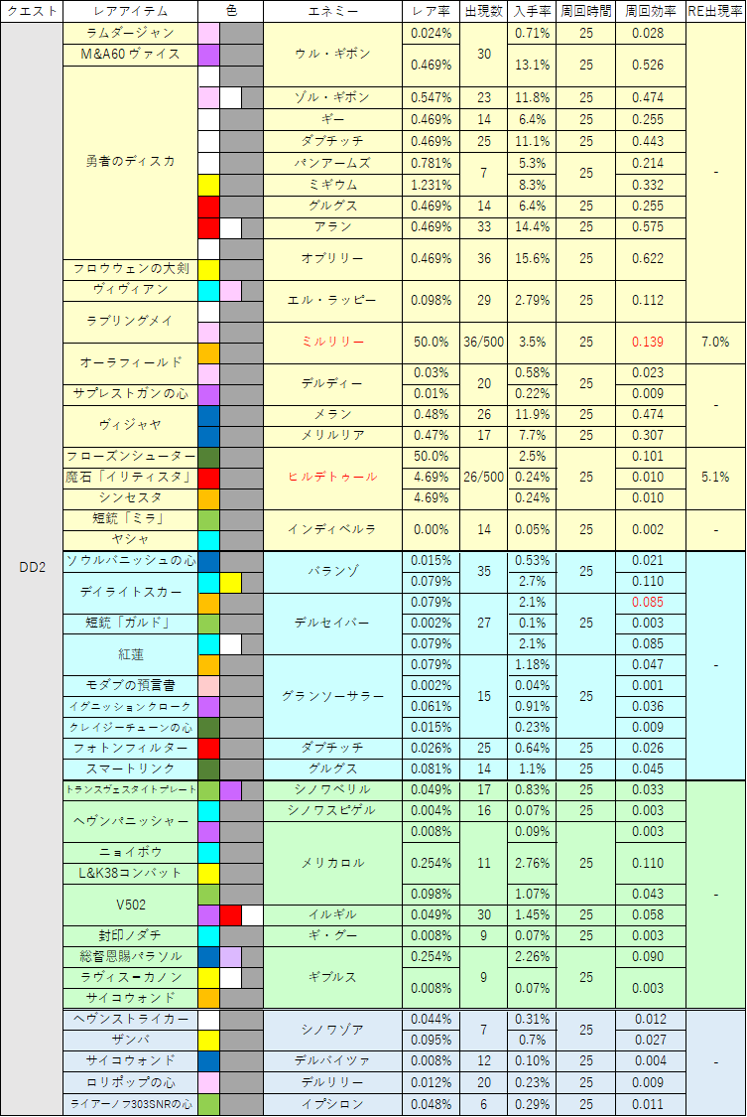Screen dimensions: 747x1117
Task: Select the 紅蓮 item cell
Action: [130, 655]
